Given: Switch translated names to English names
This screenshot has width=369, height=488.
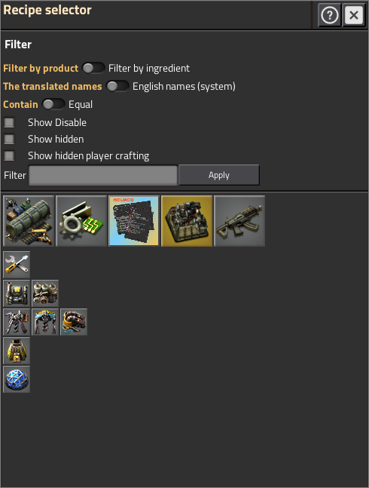Looking at the screenshot, I should pyautogui.click(x=117, y=86).
